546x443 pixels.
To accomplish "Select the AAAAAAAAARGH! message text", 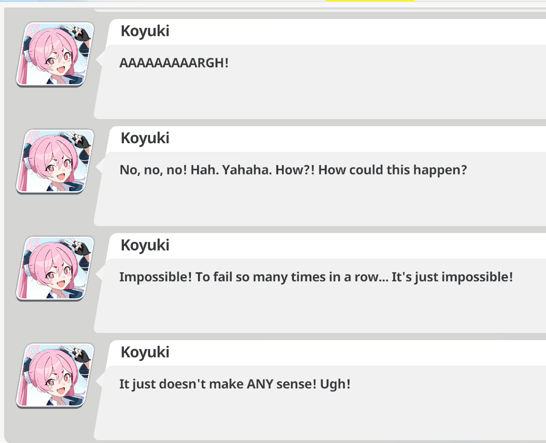I will pos(174,63).
